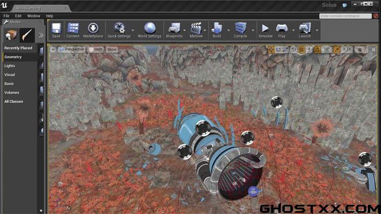Open the Content browser
Screen dimensions: 381x214
click(x=73, y=30)
